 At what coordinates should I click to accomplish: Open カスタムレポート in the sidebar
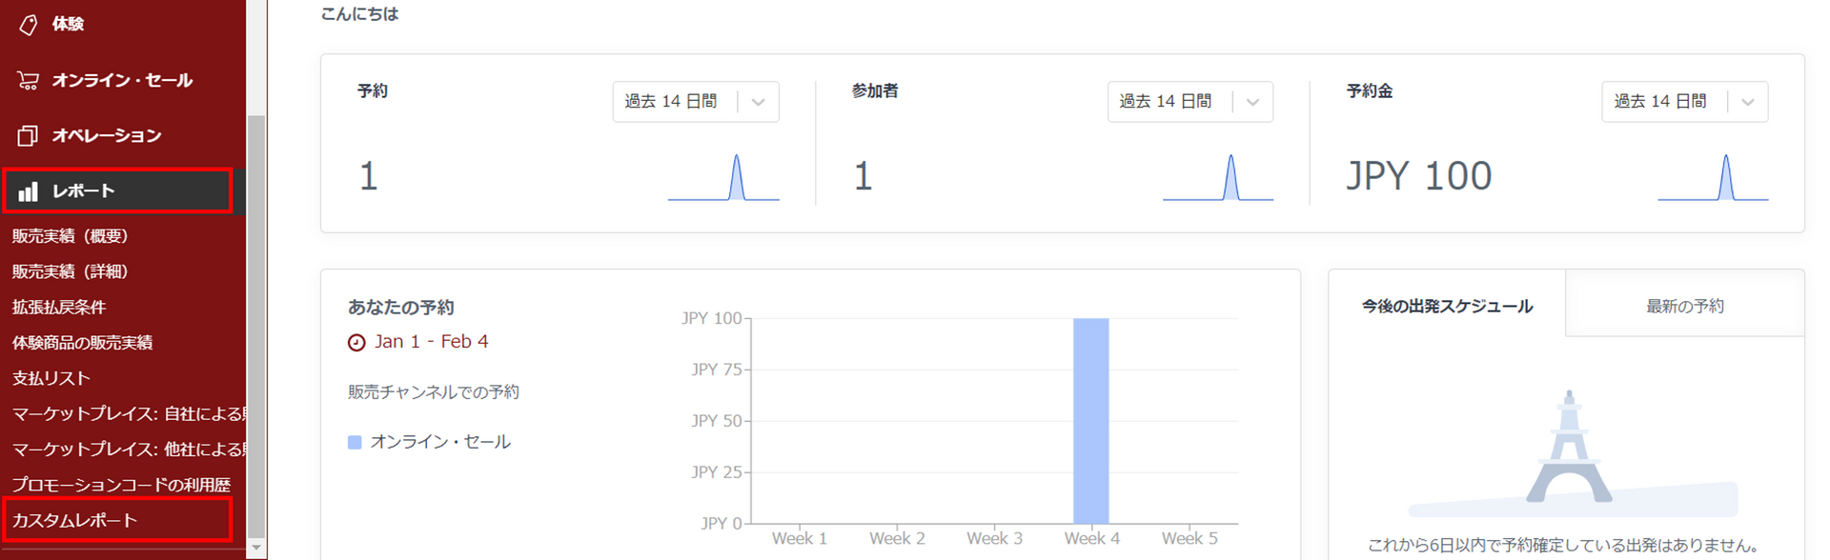tap(74, 521)
